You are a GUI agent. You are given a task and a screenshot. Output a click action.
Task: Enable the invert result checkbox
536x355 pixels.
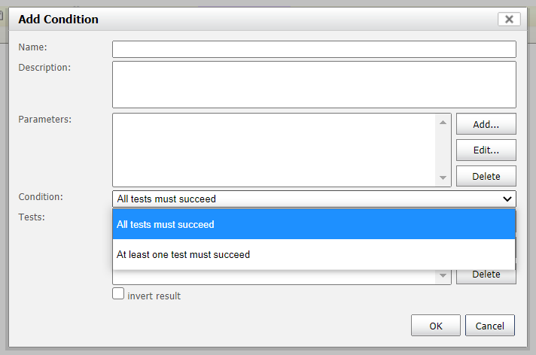coord(118,293)
